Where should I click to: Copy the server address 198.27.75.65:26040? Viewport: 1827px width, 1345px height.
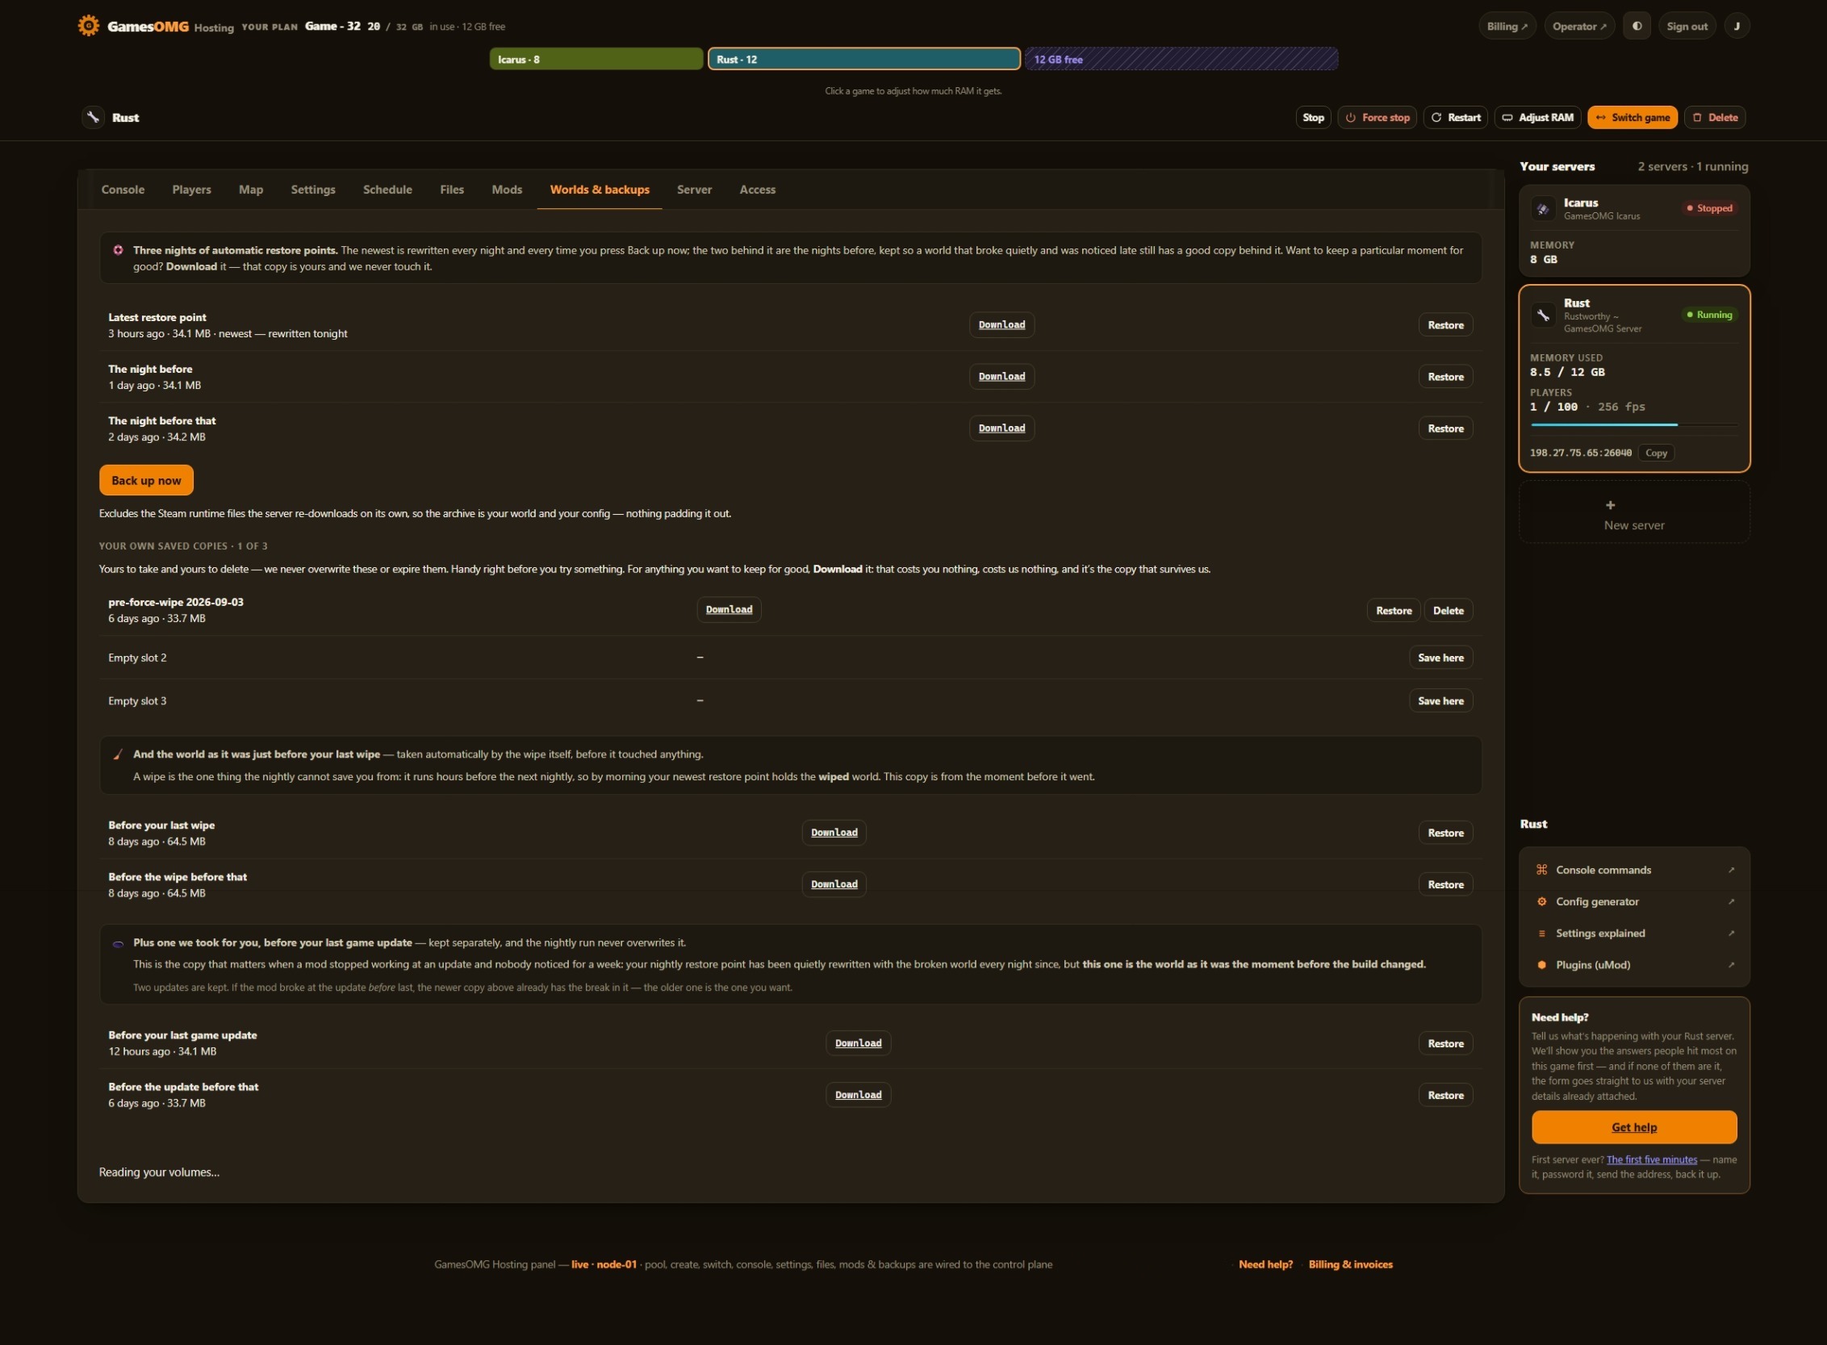[1655, 453]
